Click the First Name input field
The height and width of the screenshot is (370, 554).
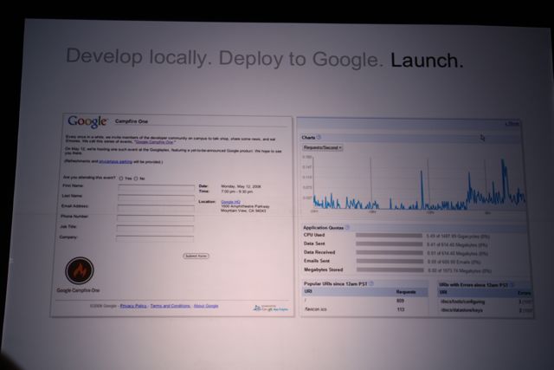(x=156, y=188)
